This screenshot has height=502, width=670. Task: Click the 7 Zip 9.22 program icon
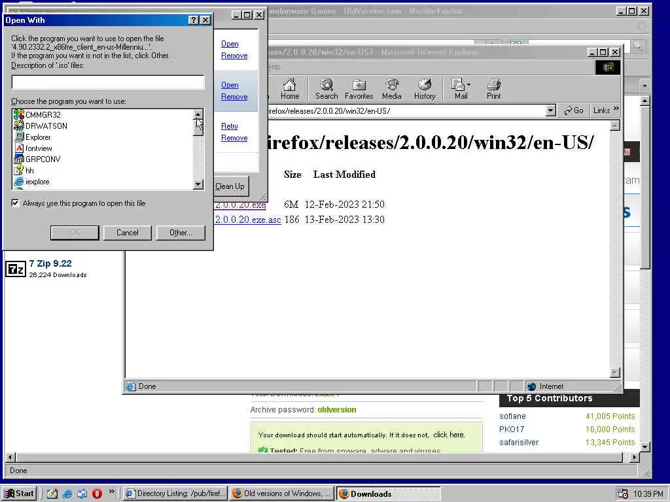pos(16,269)
